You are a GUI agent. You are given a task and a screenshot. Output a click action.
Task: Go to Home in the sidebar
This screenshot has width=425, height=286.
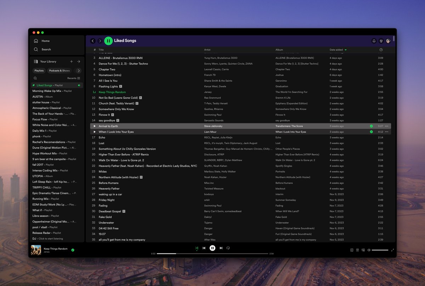[x=42, y=41]
